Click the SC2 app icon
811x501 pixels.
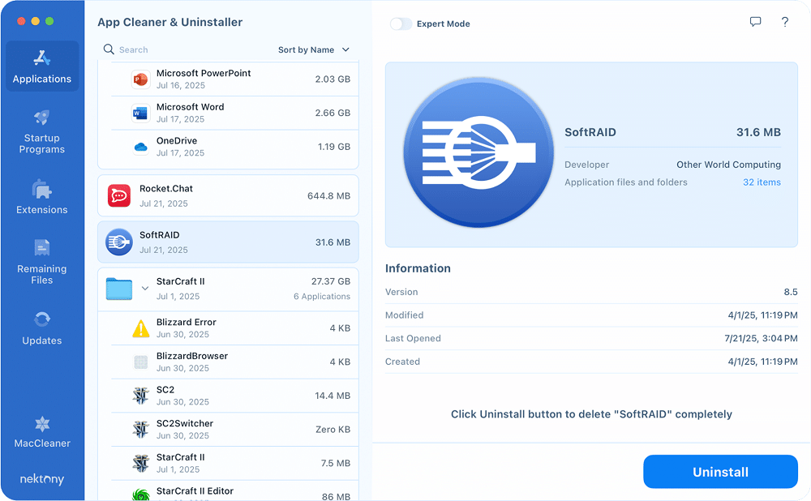point(140,396)
